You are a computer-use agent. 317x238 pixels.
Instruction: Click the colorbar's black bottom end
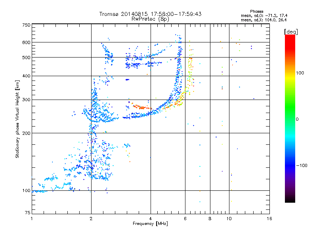pos(290,200)
